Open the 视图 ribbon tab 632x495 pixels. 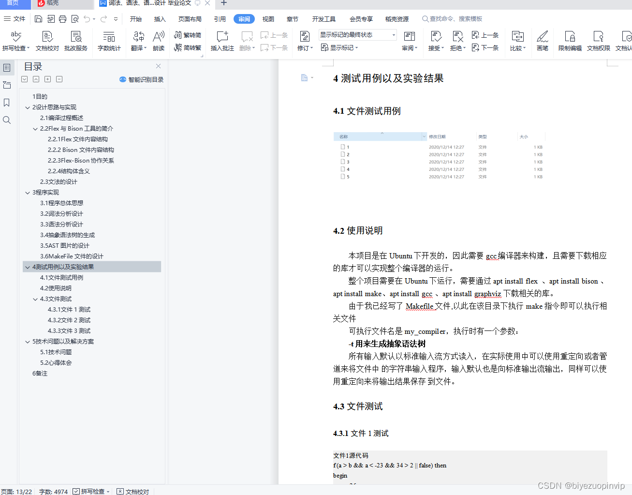tap(268, 19)
